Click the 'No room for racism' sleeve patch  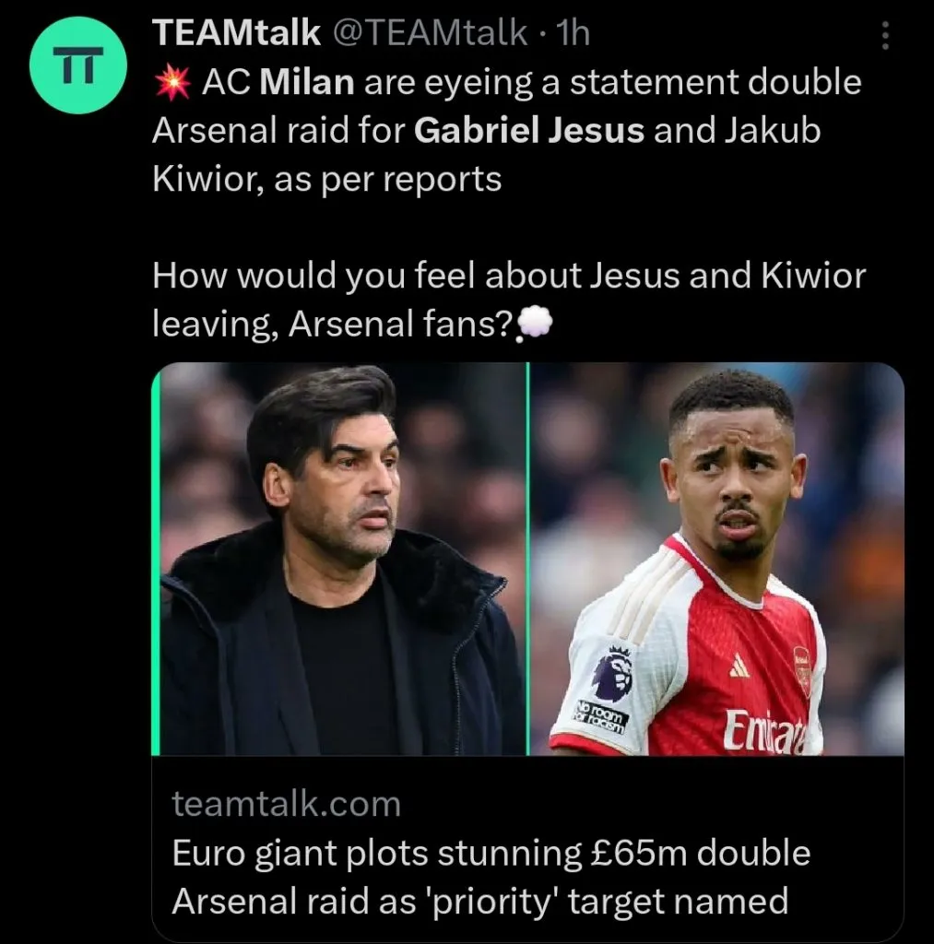601,717
